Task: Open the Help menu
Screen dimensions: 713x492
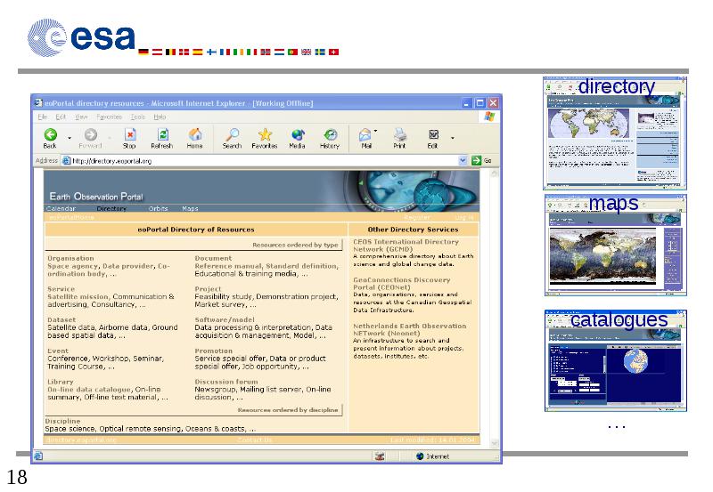Action: 160,117
